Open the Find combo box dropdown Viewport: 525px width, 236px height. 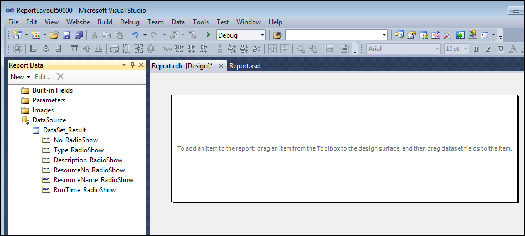click(384, 35)
